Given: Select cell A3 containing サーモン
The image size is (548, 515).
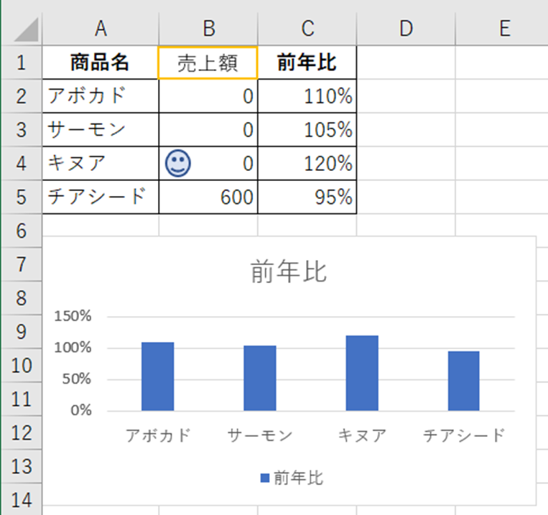Looking at the screenshot, I should (x=100, y=130).
